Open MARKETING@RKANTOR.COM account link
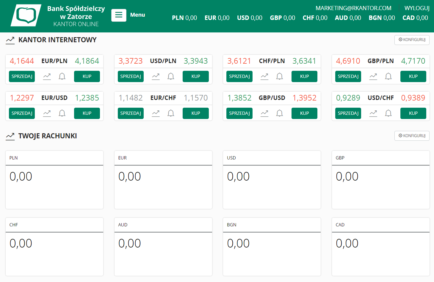434x282 pixels. click(353, 8)
